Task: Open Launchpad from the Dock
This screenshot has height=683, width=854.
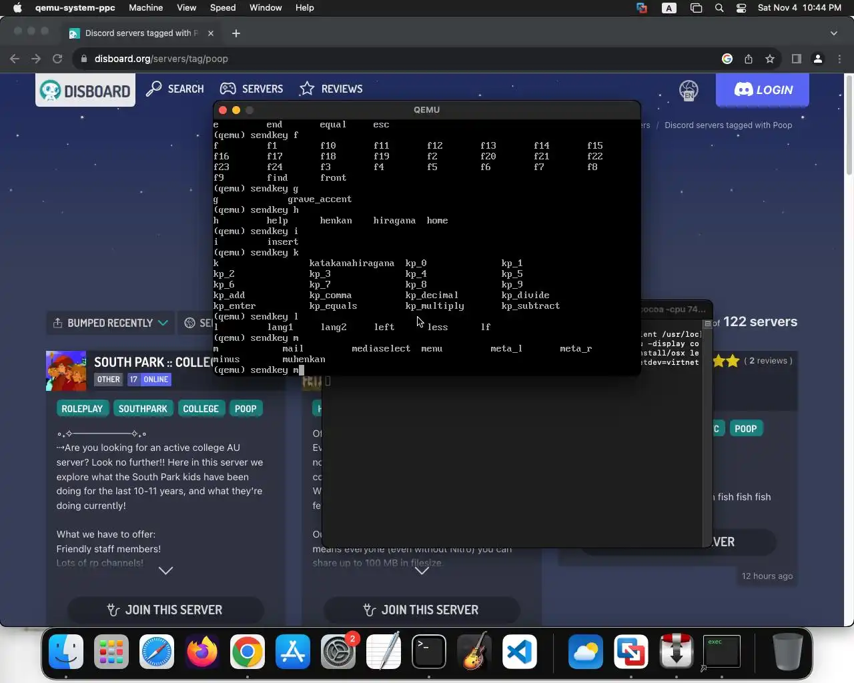Action: point(111,652)
